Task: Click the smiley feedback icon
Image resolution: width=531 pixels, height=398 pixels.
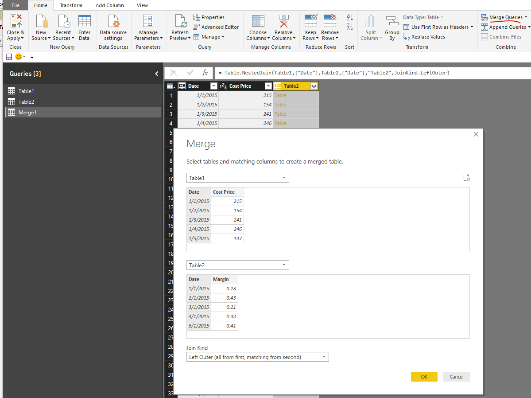Action: (19, 57)
